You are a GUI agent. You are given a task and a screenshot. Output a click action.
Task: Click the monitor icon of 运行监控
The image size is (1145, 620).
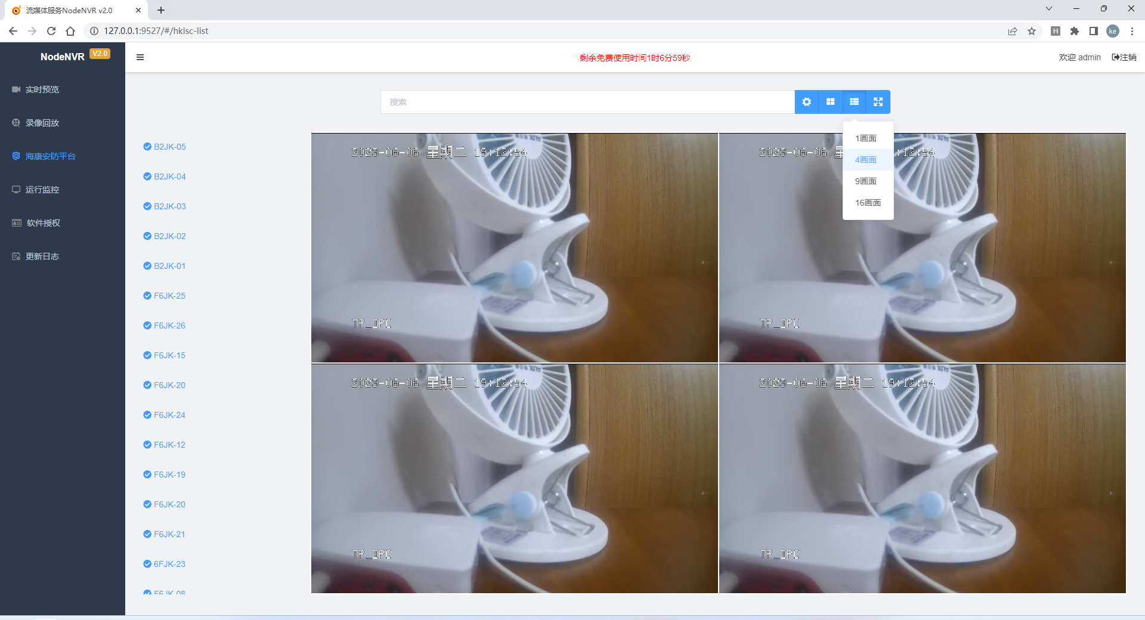pos(16,190)
